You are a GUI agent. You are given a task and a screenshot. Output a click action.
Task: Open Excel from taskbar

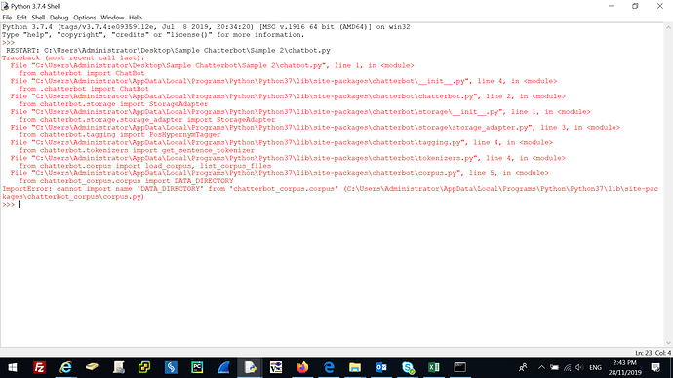coord(433,367)
